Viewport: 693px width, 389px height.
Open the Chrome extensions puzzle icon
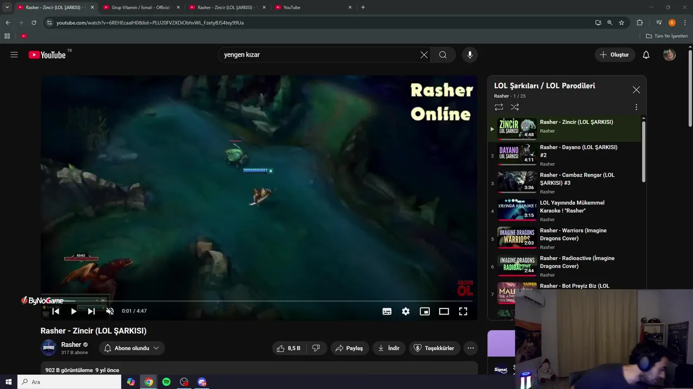click(x=639, y=23)
